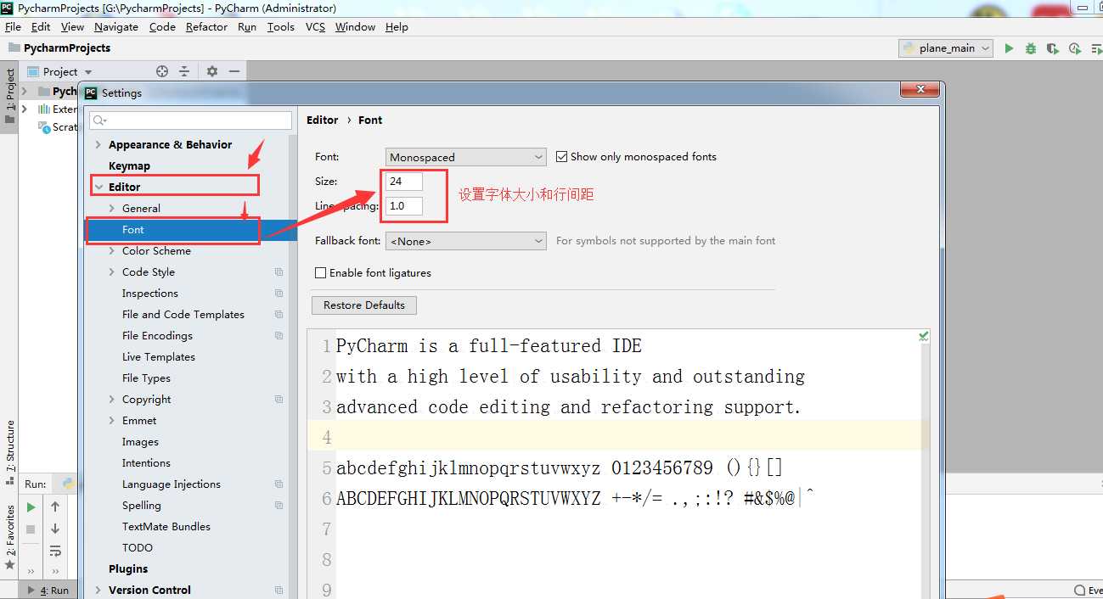Expand the Color Scheme node
Image resolution: width=1103 pixels, height=599 pixels.
112,251
